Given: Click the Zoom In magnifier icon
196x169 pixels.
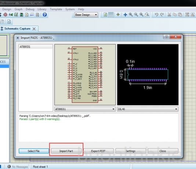Looking at the screenshot, I should [x=131, y=15].
